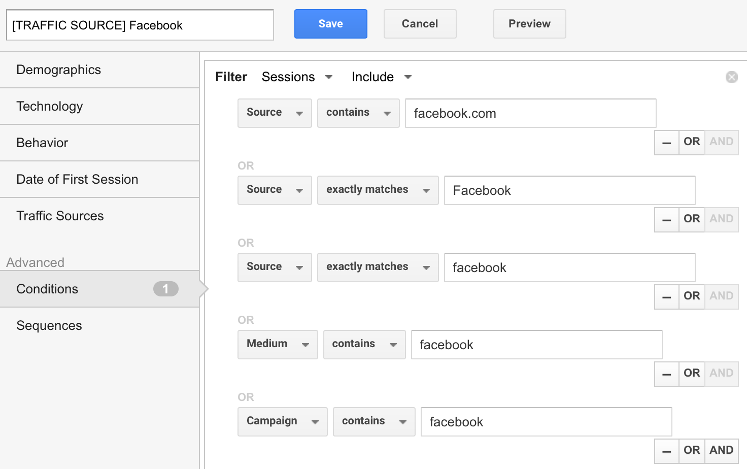Open exactly matches dropdown for capitalized Facebook
The height and width of the screenshot is (469, 747).
(378, 190)
